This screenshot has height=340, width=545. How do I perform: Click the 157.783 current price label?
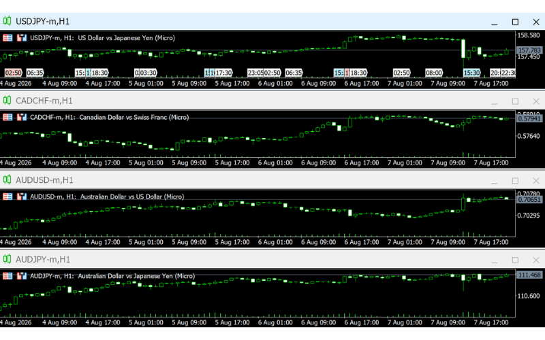click(529, 50)
